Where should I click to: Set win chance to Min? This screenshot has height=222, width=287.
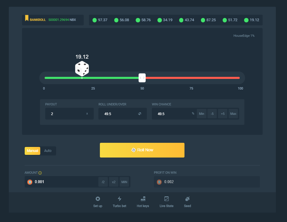[202, 114]
